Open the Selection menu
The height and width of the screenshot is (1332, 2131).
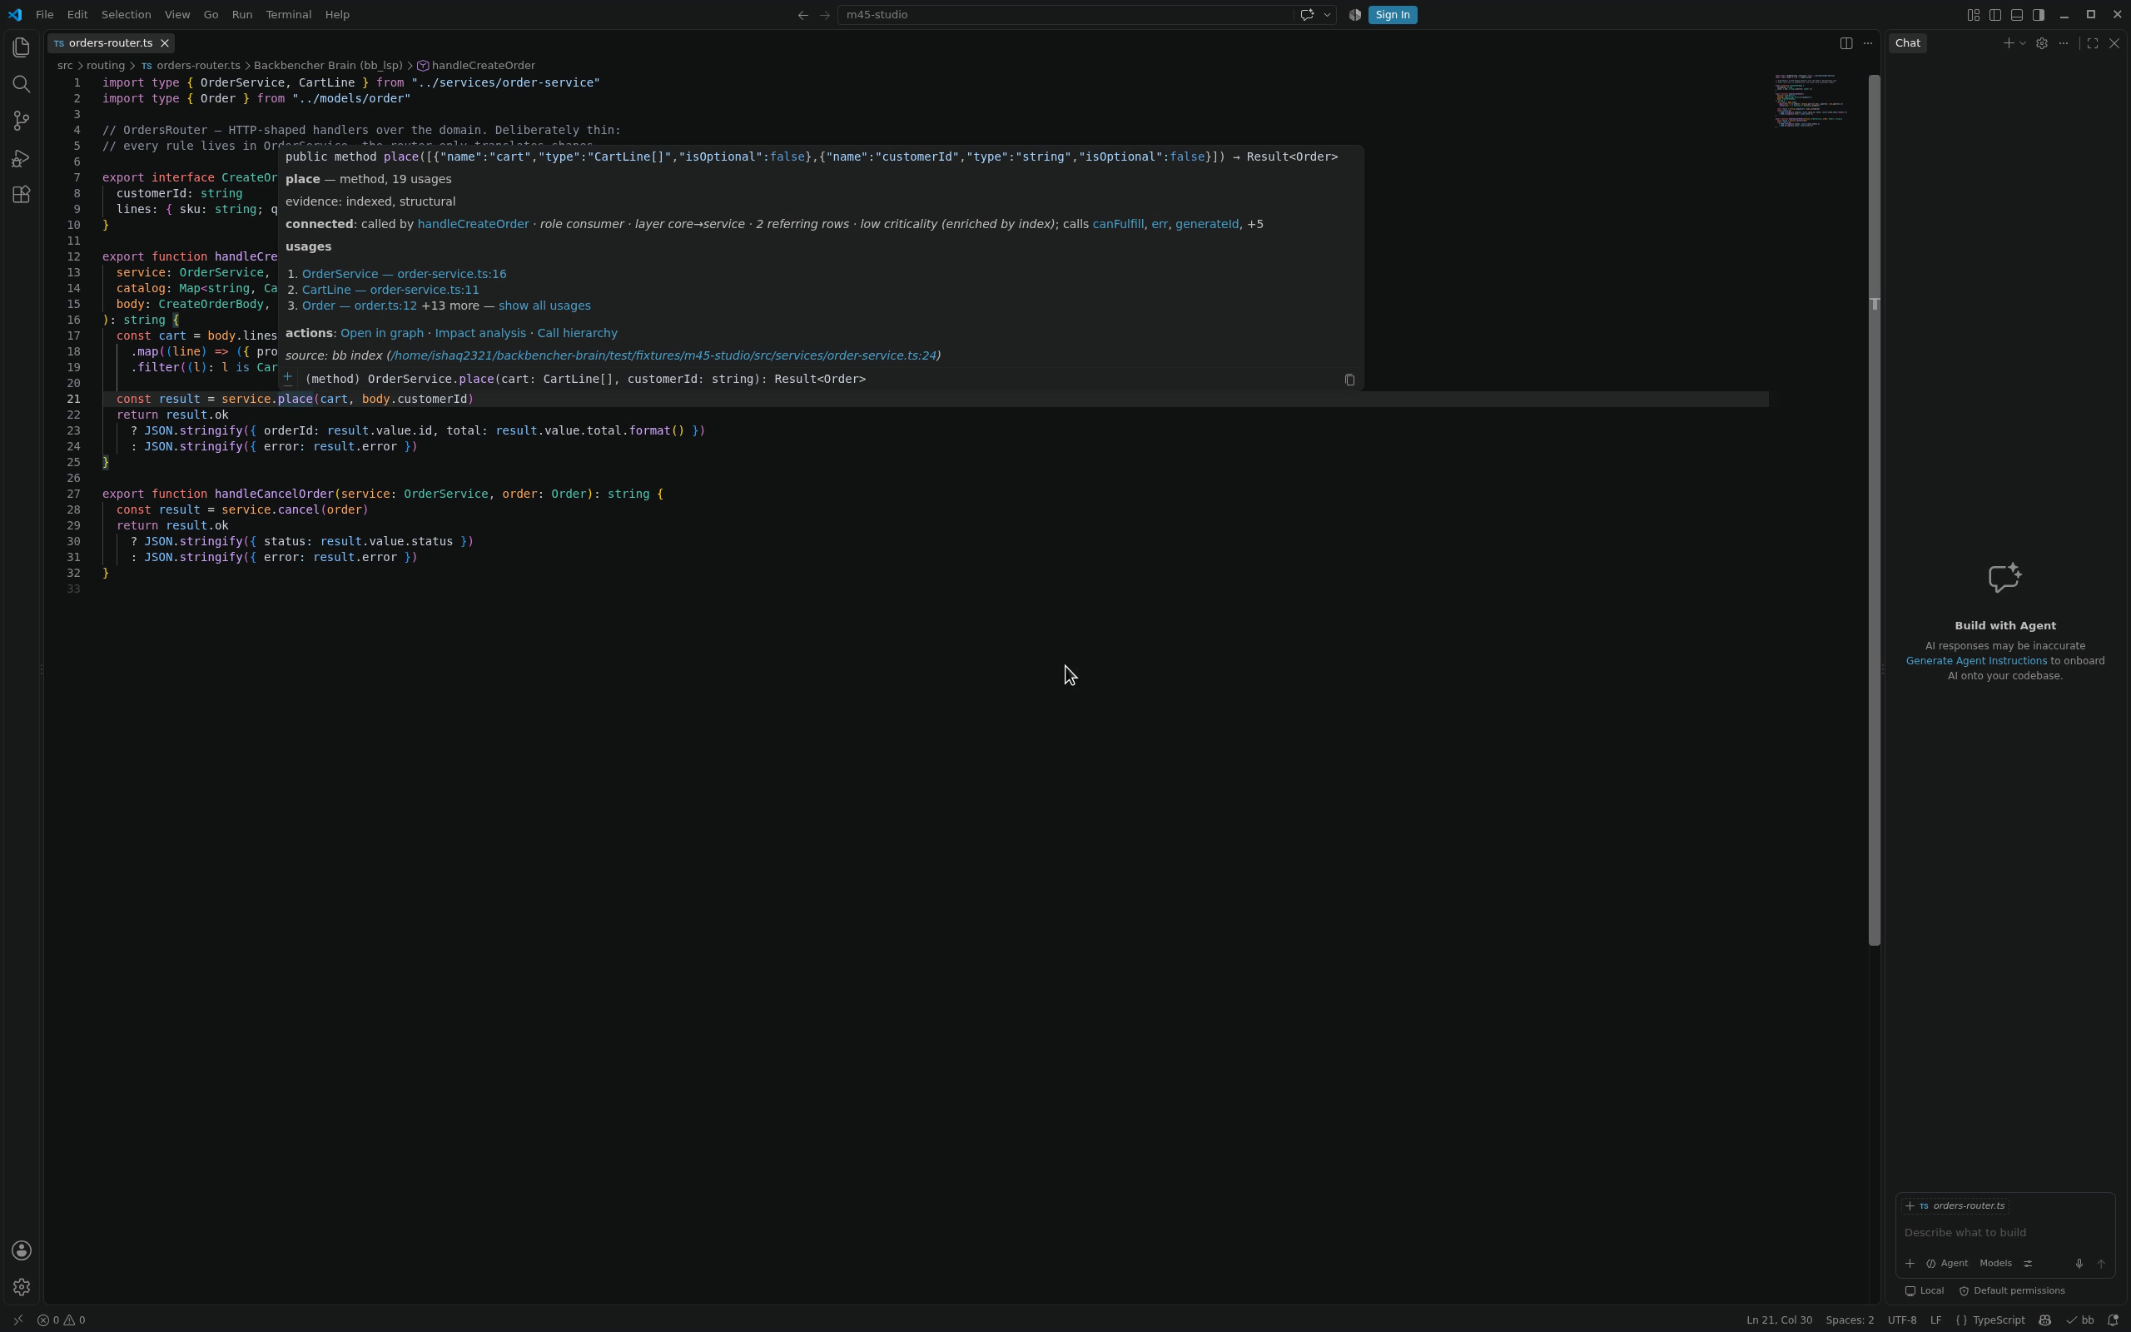pos(126,15)
